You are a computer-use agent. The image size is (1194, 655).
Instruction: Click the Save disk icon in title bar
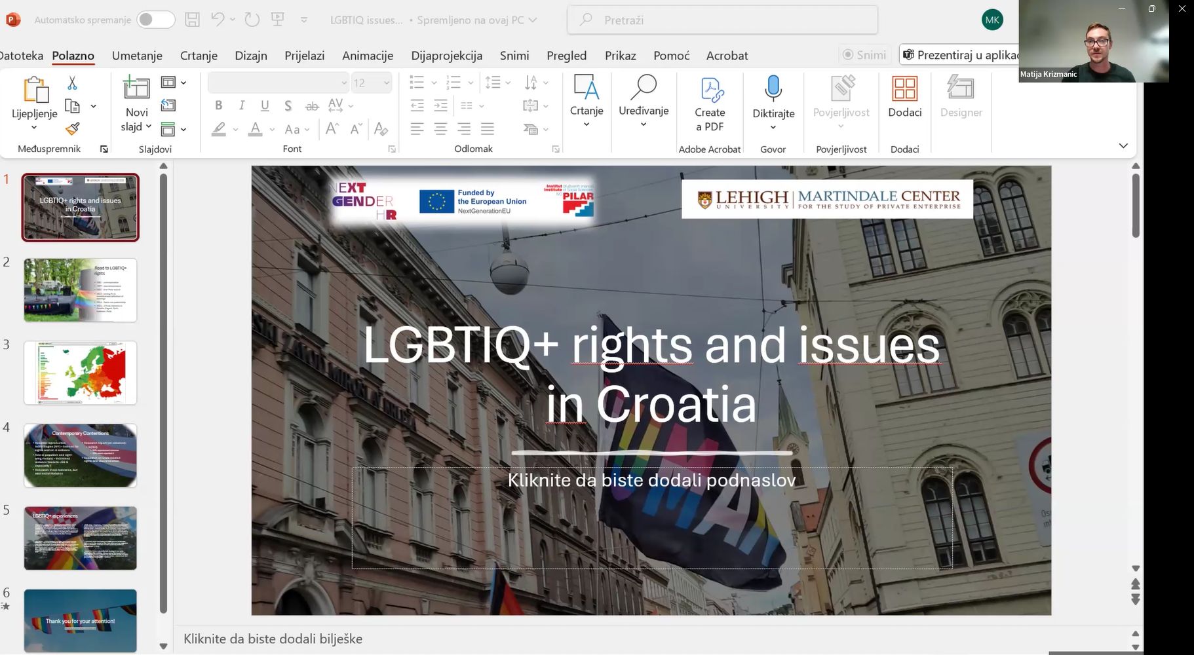(x=192, y=20)
